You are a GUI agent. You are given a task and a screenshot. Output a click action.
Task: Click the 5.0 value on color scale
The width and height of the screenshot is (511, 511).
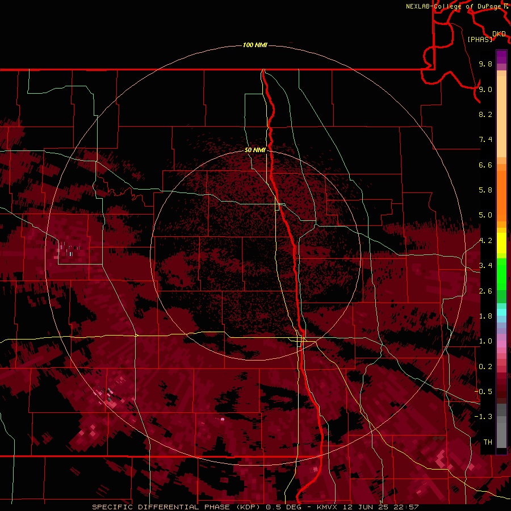pyautogui.click(x=485, y=215)
